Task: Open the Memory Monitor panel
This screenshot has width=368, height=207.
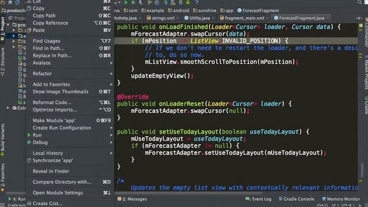Action: [x=341, y=199]
